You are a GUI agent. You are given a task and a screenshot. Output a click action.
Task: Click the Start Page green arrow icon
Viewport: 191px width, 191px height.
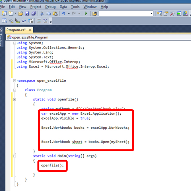179,13
